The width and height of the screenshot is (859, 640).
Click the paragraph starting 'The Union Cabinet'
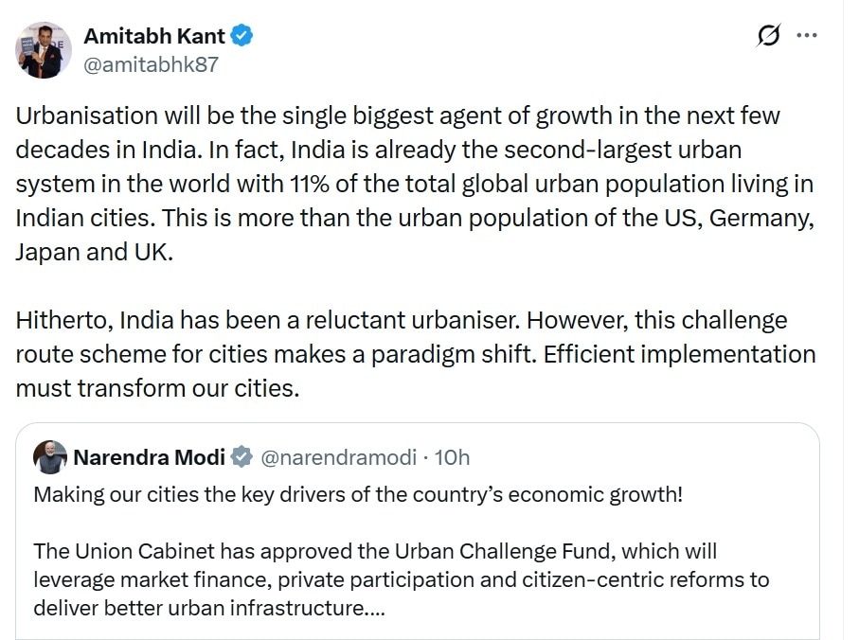(398, 578)
